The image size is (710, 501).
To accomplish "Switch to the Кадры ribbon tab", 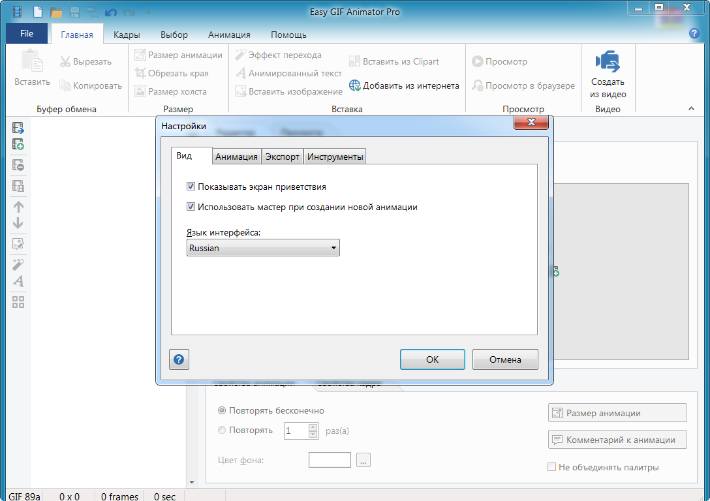I will click(x=127, y=35).
